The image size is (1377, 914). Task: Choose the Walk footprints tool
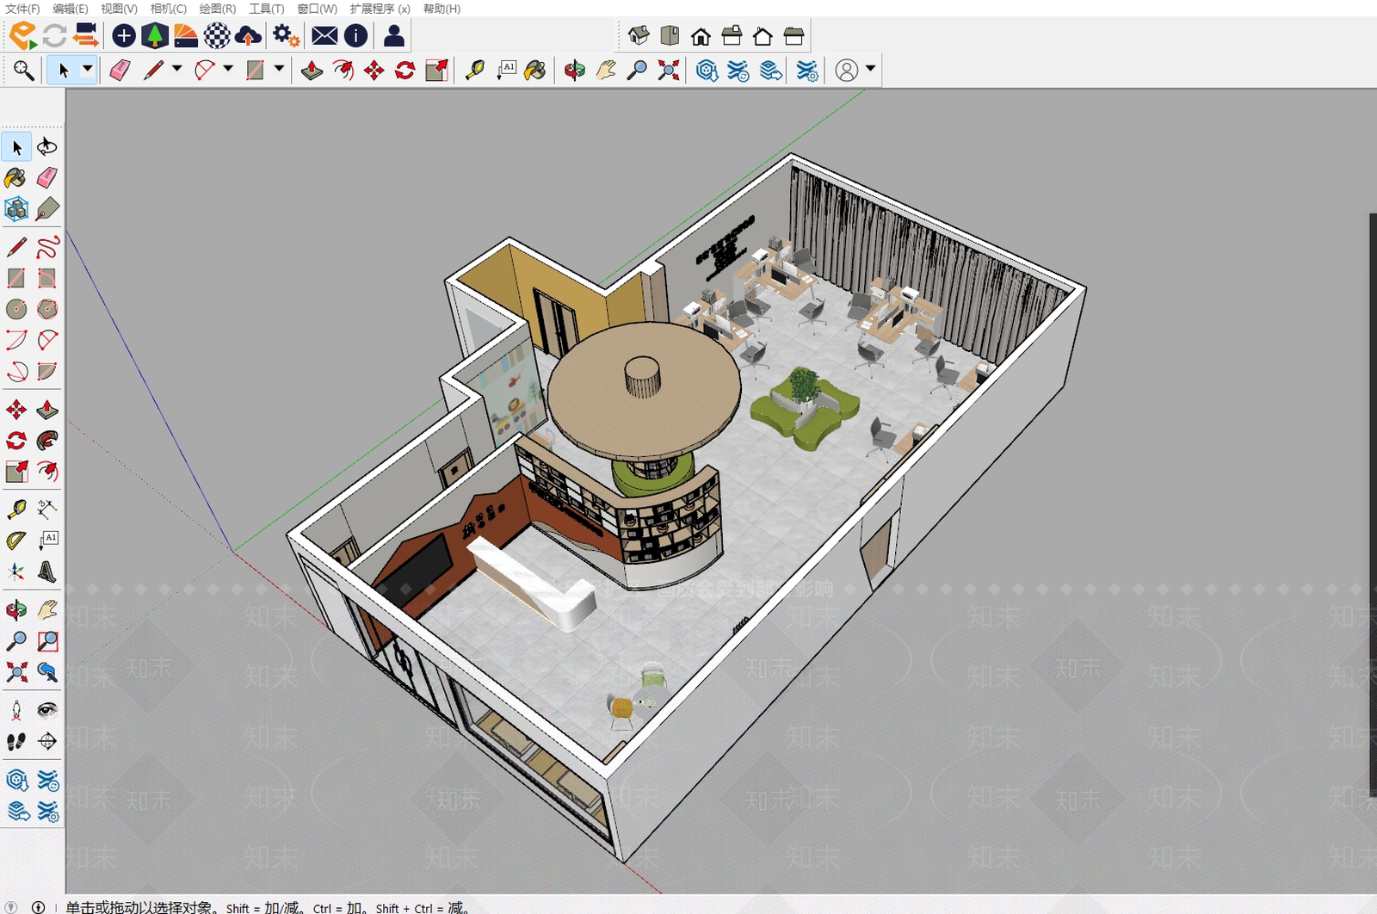tap(15, 741)
